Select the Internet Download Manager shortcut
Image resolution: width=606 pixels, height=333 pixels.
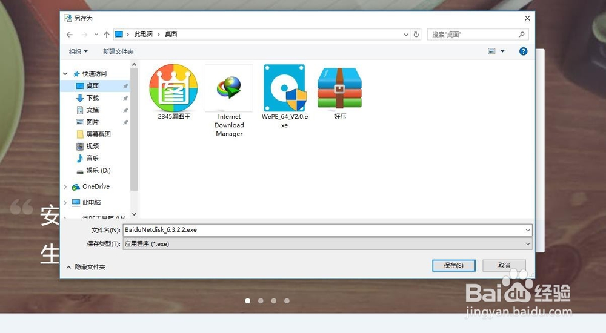coord(229,101)
